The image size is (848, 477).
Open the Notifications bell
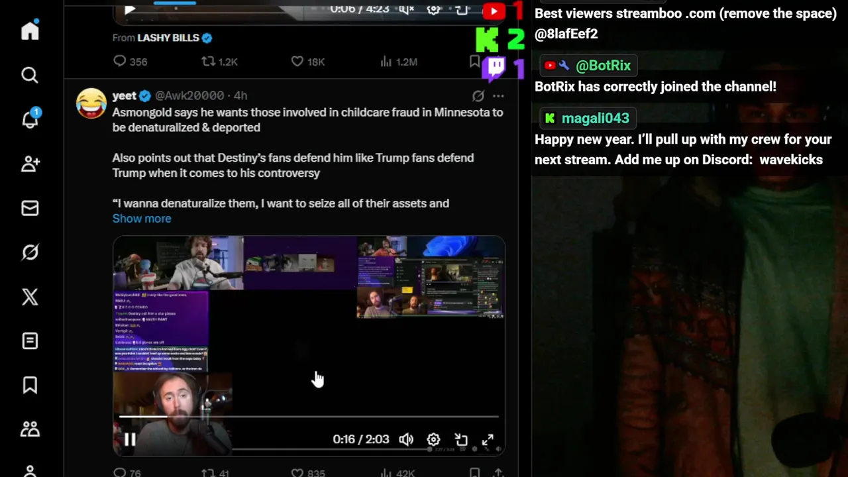[30, 119]
